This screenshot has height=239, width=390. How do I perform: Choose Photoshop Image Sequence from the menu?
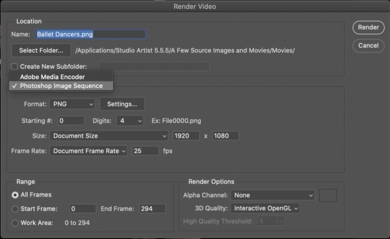coord(61,86)
